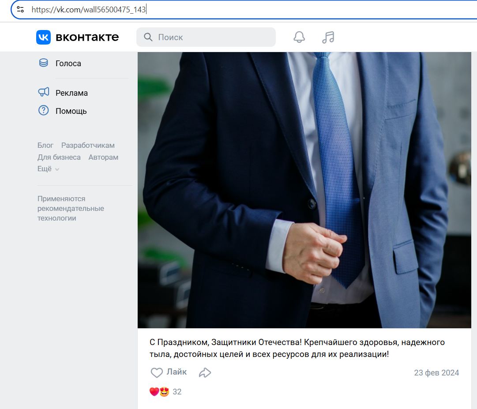Click the share arrow icon
Viewport: 477px width, 409px height.
click(x=205, y=373)
